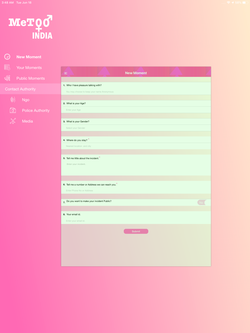This screenshot has width=250, height=333.
Task: Open Your Moments from the sidebar
Action: pos(29,68)
